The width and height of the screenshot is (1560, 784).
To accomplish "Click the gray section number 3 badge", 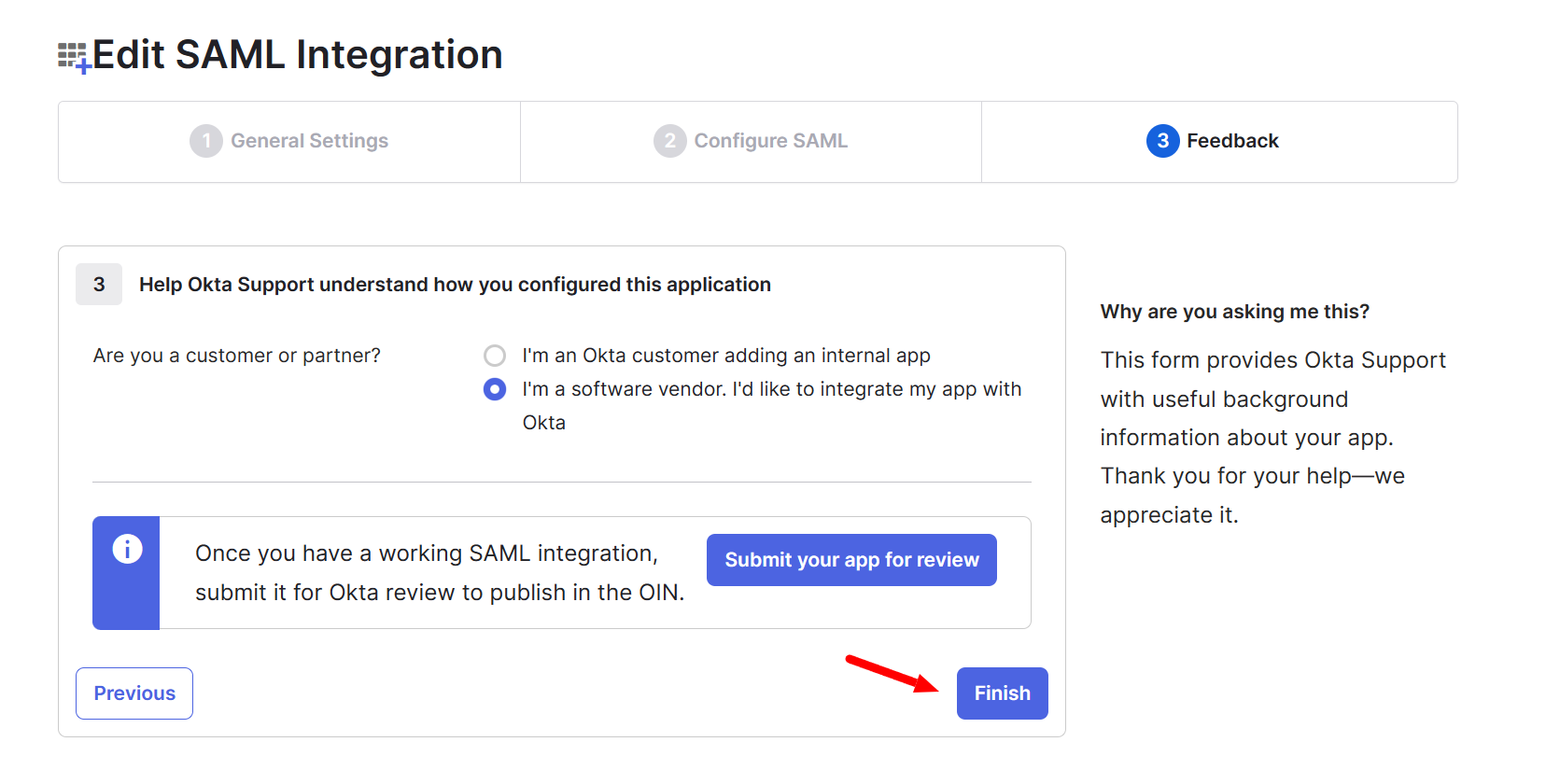I will [x=99, y=285].
